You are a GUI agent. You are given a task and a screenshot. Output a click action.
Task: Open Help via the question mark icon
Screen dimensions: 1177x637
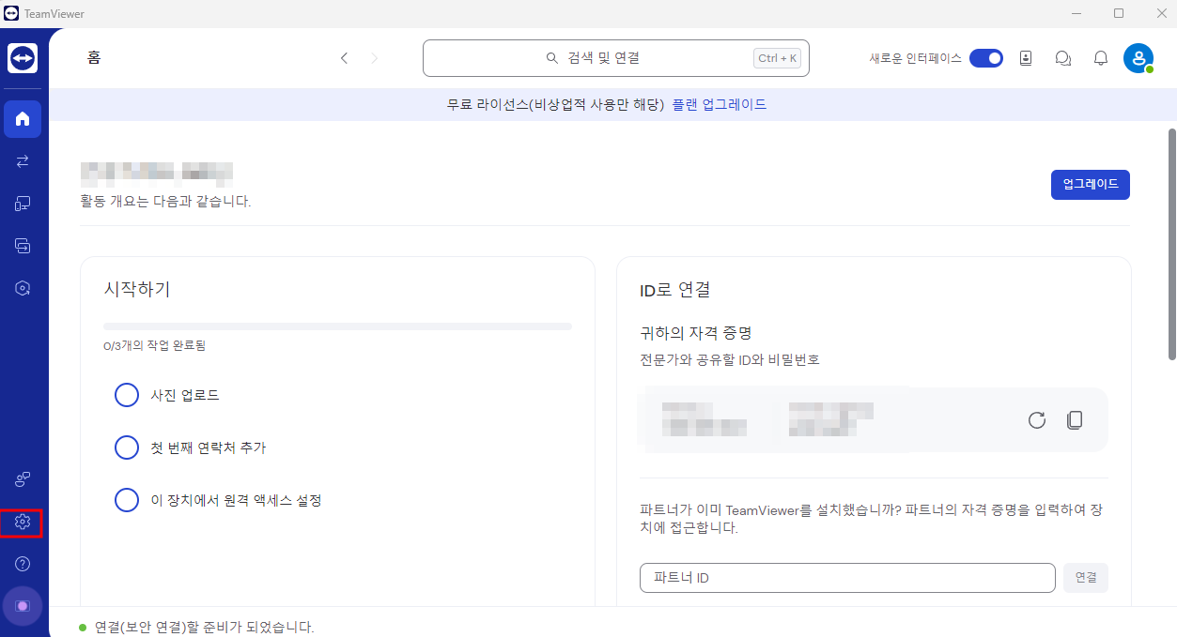coord(22,563)
